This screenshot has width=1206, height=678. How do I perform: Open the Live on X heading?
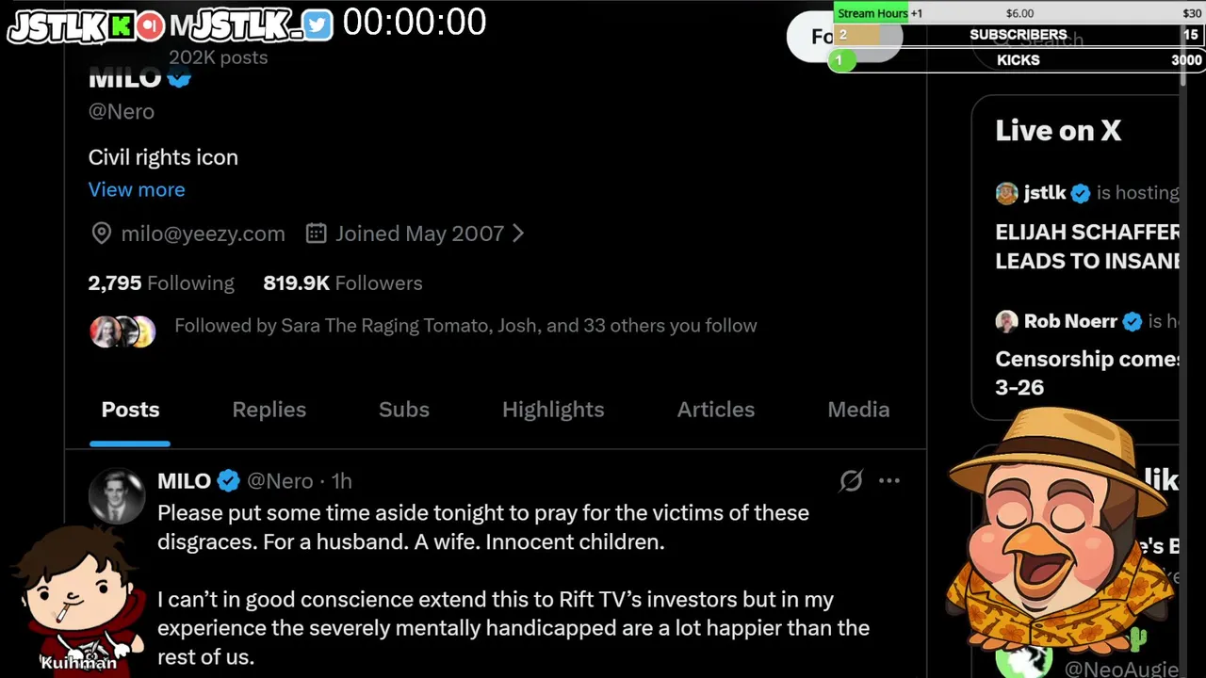[1058, 131]
